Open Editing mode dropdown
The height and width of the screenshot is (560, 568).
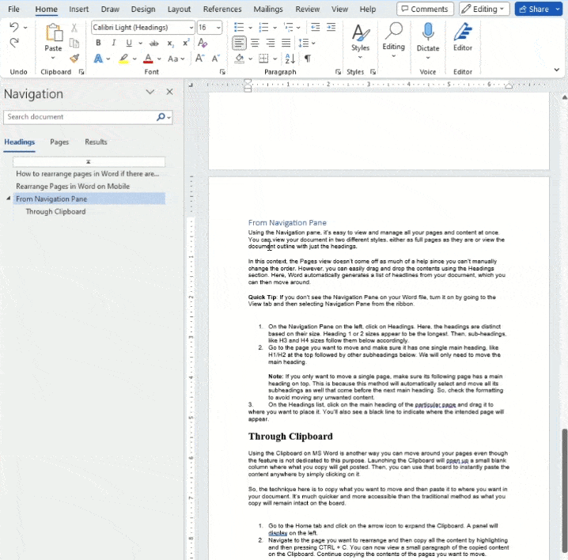[x=484, y=9]
